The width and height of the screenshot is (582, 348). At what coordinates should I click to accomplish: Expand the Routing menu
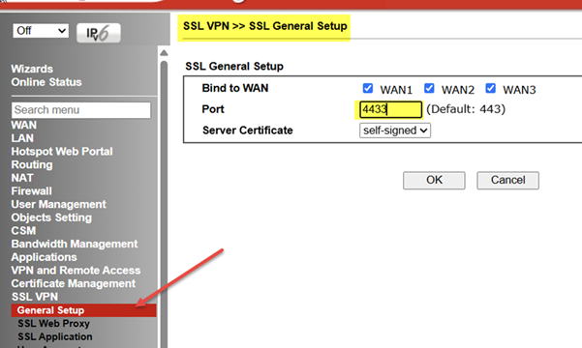[x=32, y=164]
